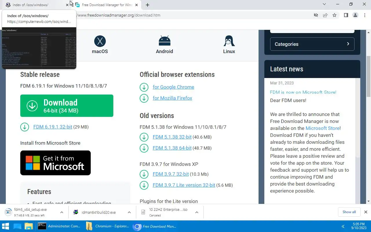
Task: Open File Explorer from taskbar
Action: pyautogui.click(x=28, y=226)
